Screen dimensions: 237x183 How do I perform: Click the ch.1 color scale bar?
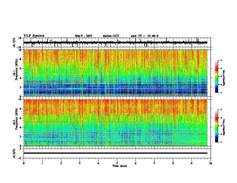click(217, 77)
